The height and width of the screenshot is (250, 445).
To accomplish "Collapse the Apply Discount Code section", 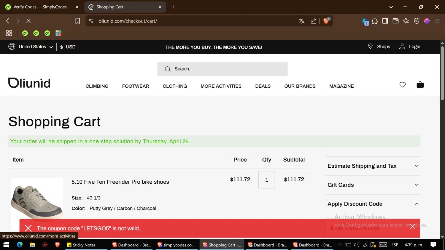I will [373, 204].
